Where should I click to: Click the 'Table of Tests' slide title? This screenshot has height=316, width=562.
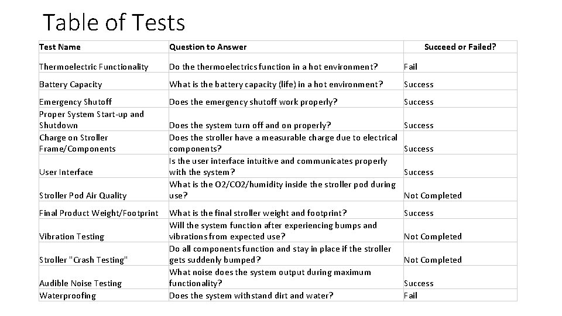(x=114, y=23)
